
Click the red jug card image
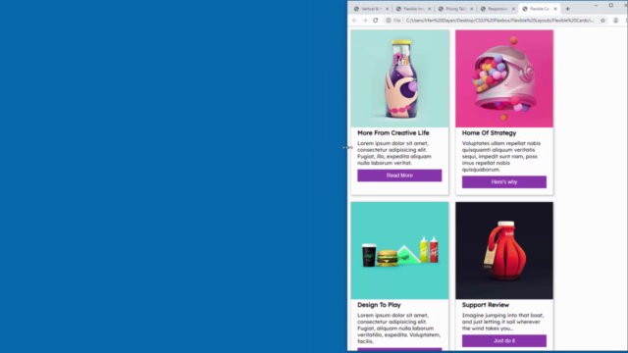504,251
